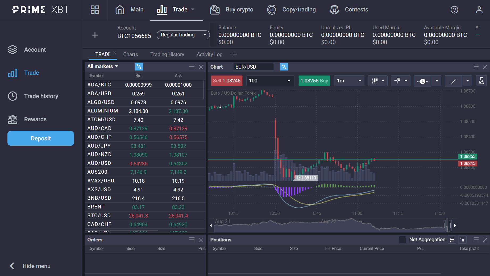Click the timeline left scroll arrow
The width and height of the screenshot is (490, 276).
(211, 225)
